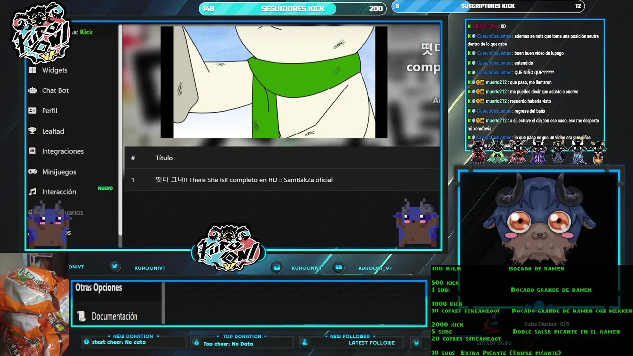The width and height of the screenshot is (633, 356).
Task: Click the 'Top cheer: No Data' field
Action: click(228, 344)
